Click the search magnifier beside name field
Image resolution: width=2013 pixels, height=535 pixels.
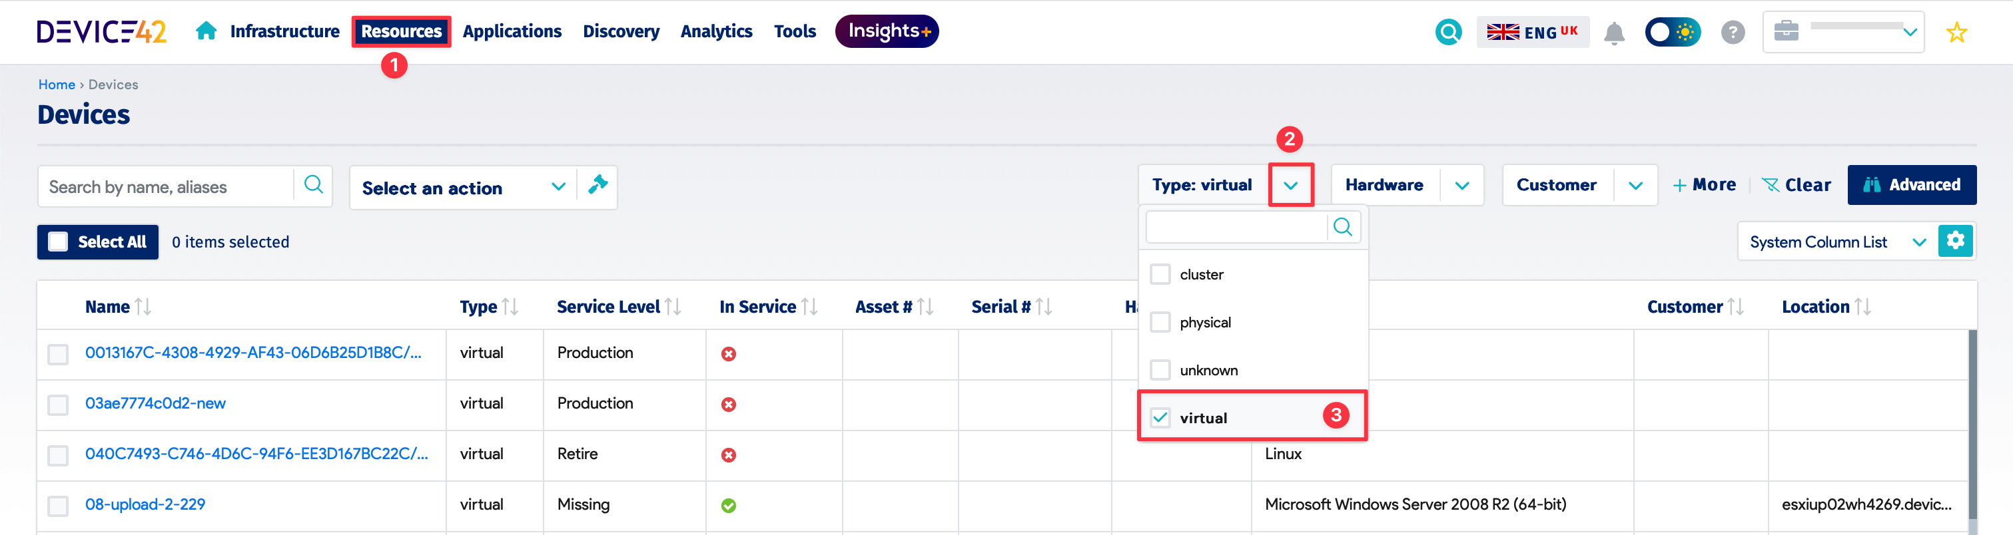(x=313, y=185)
